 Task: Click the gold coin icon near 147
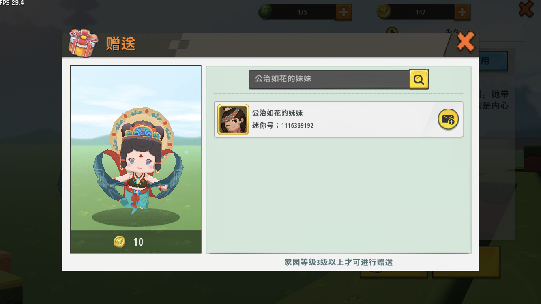pos(383,12)
